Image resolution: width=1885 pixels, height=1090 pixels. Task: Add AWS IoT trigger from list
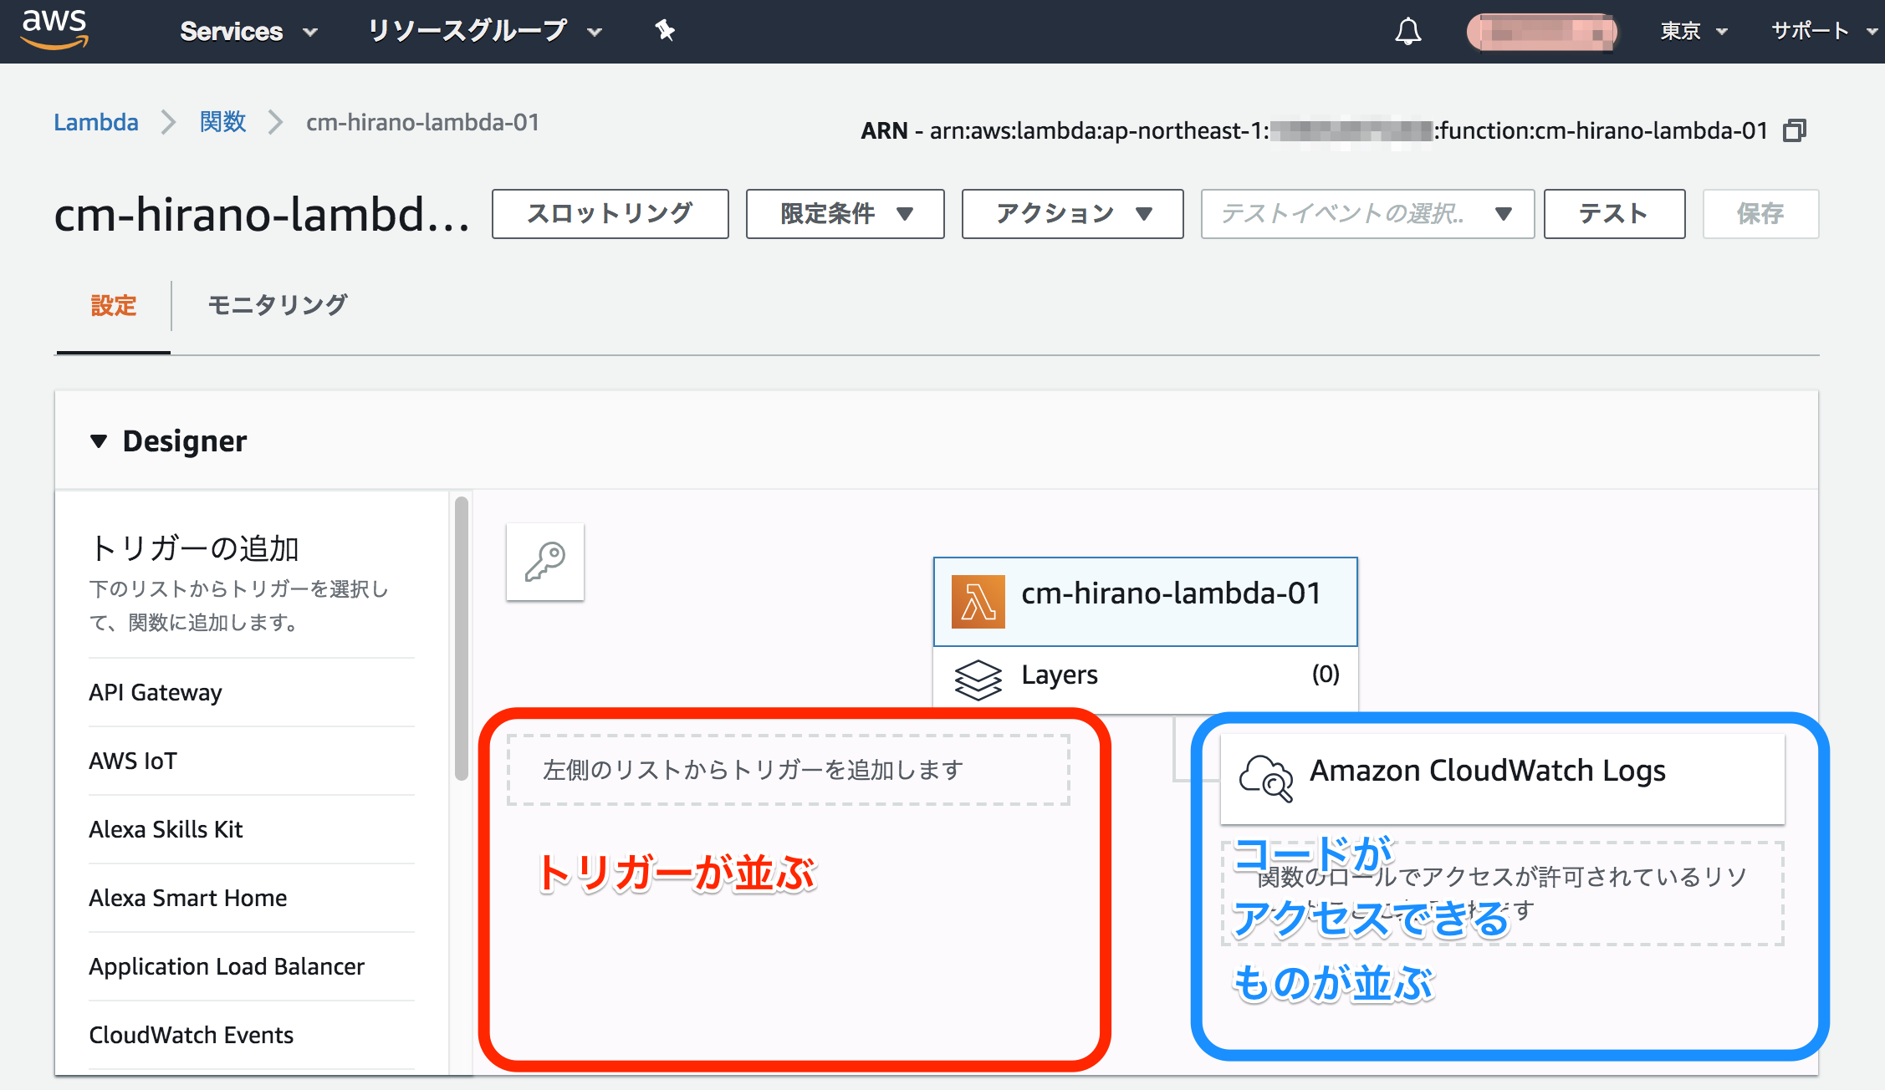[252, 761]
